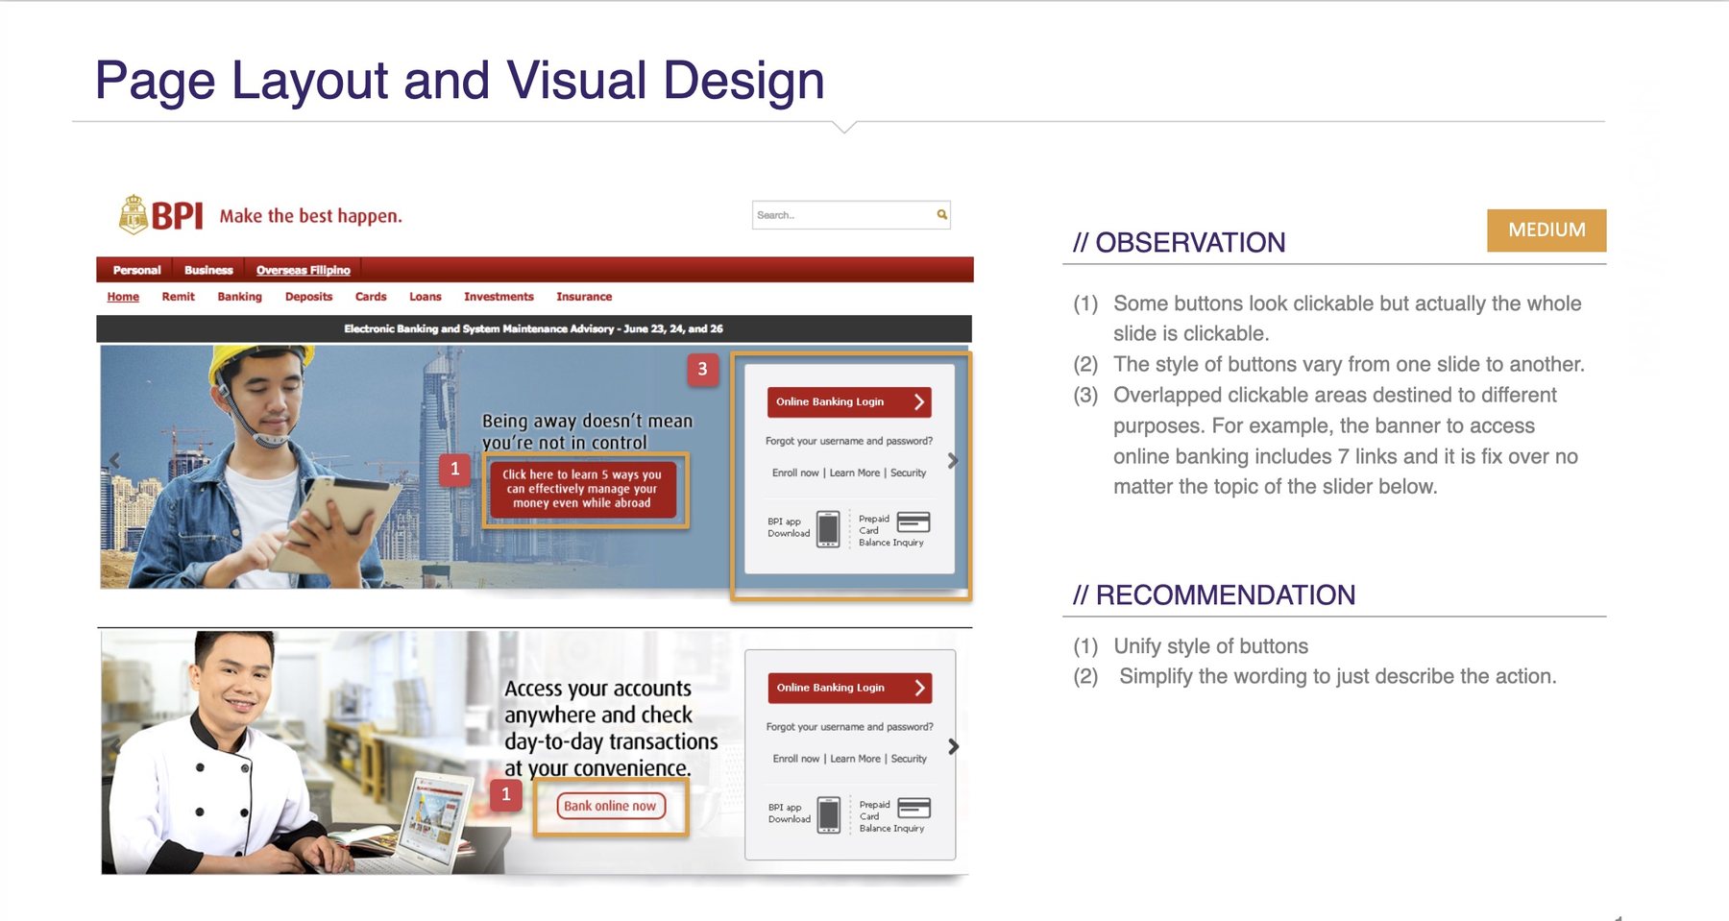The image size is (1729, 921).
Task: Click 'Enroll now' in the lower slide
Action: [796, 759]
